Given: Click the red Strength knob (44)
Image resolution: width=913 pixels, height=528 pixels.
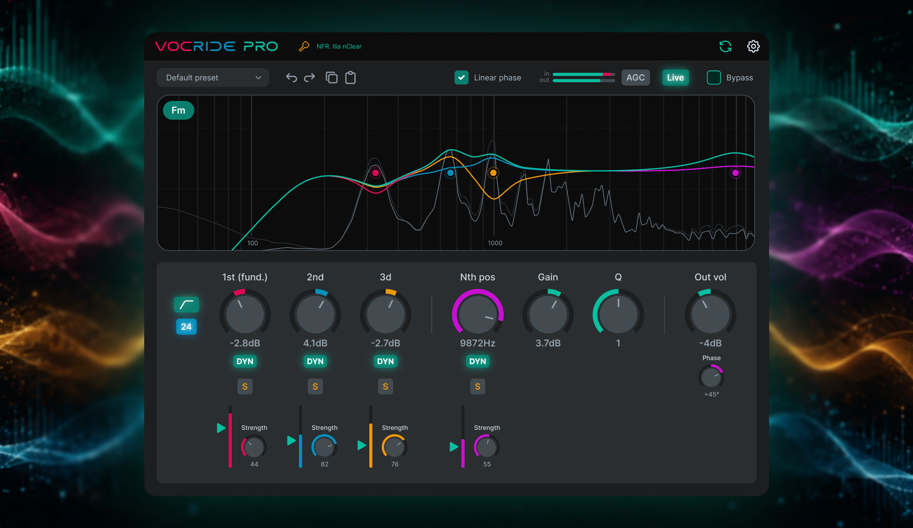Looking at the screenshot, I should coord(254,447).
